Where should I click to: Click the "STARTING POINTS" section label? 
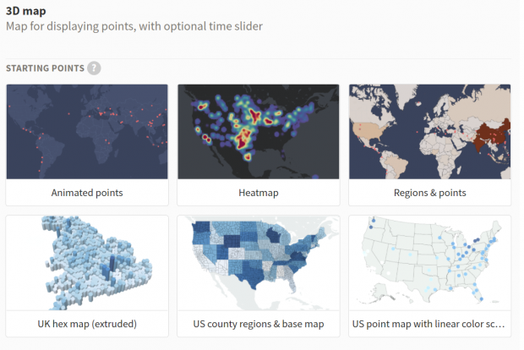[45, 68]
